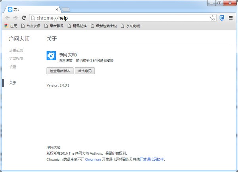Reload the current page
The image size is (238, 172).
coord(24,18)
